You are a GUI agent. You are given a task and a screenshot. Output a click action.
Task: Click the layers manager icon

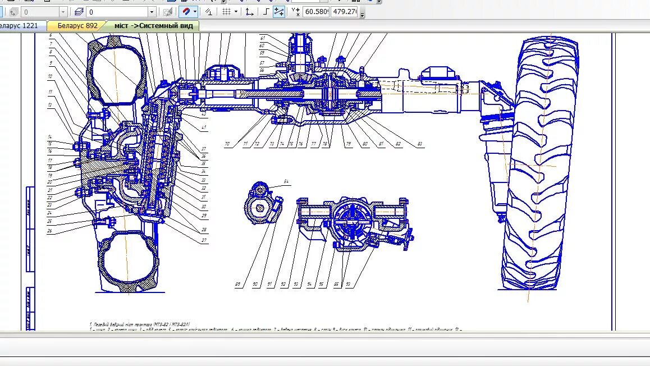[79, 12]
